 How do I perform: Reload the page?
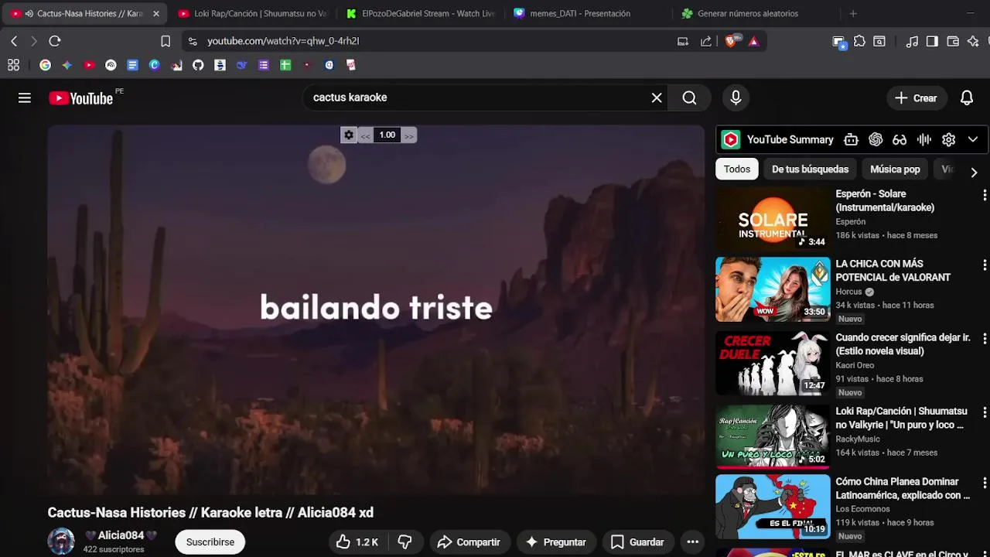(x=54, y=41)
